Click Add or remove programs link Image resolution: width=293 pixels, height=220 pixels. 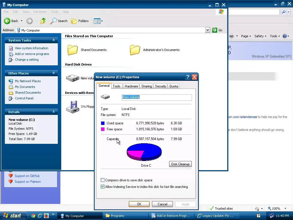[32, 54]
